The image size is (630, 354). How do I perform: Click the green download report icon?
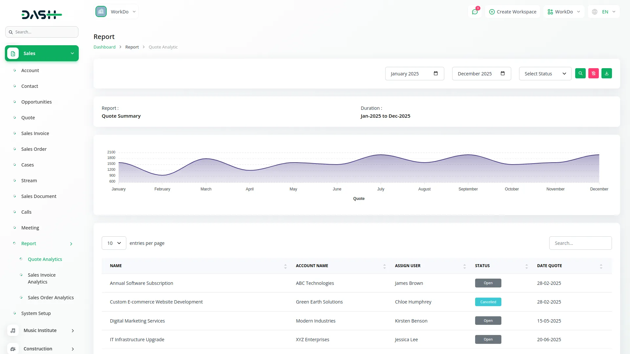(x=606, y=73)
